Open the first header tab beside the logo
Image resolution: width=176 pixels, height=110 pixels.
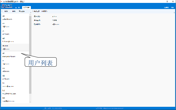click(17, 8)
